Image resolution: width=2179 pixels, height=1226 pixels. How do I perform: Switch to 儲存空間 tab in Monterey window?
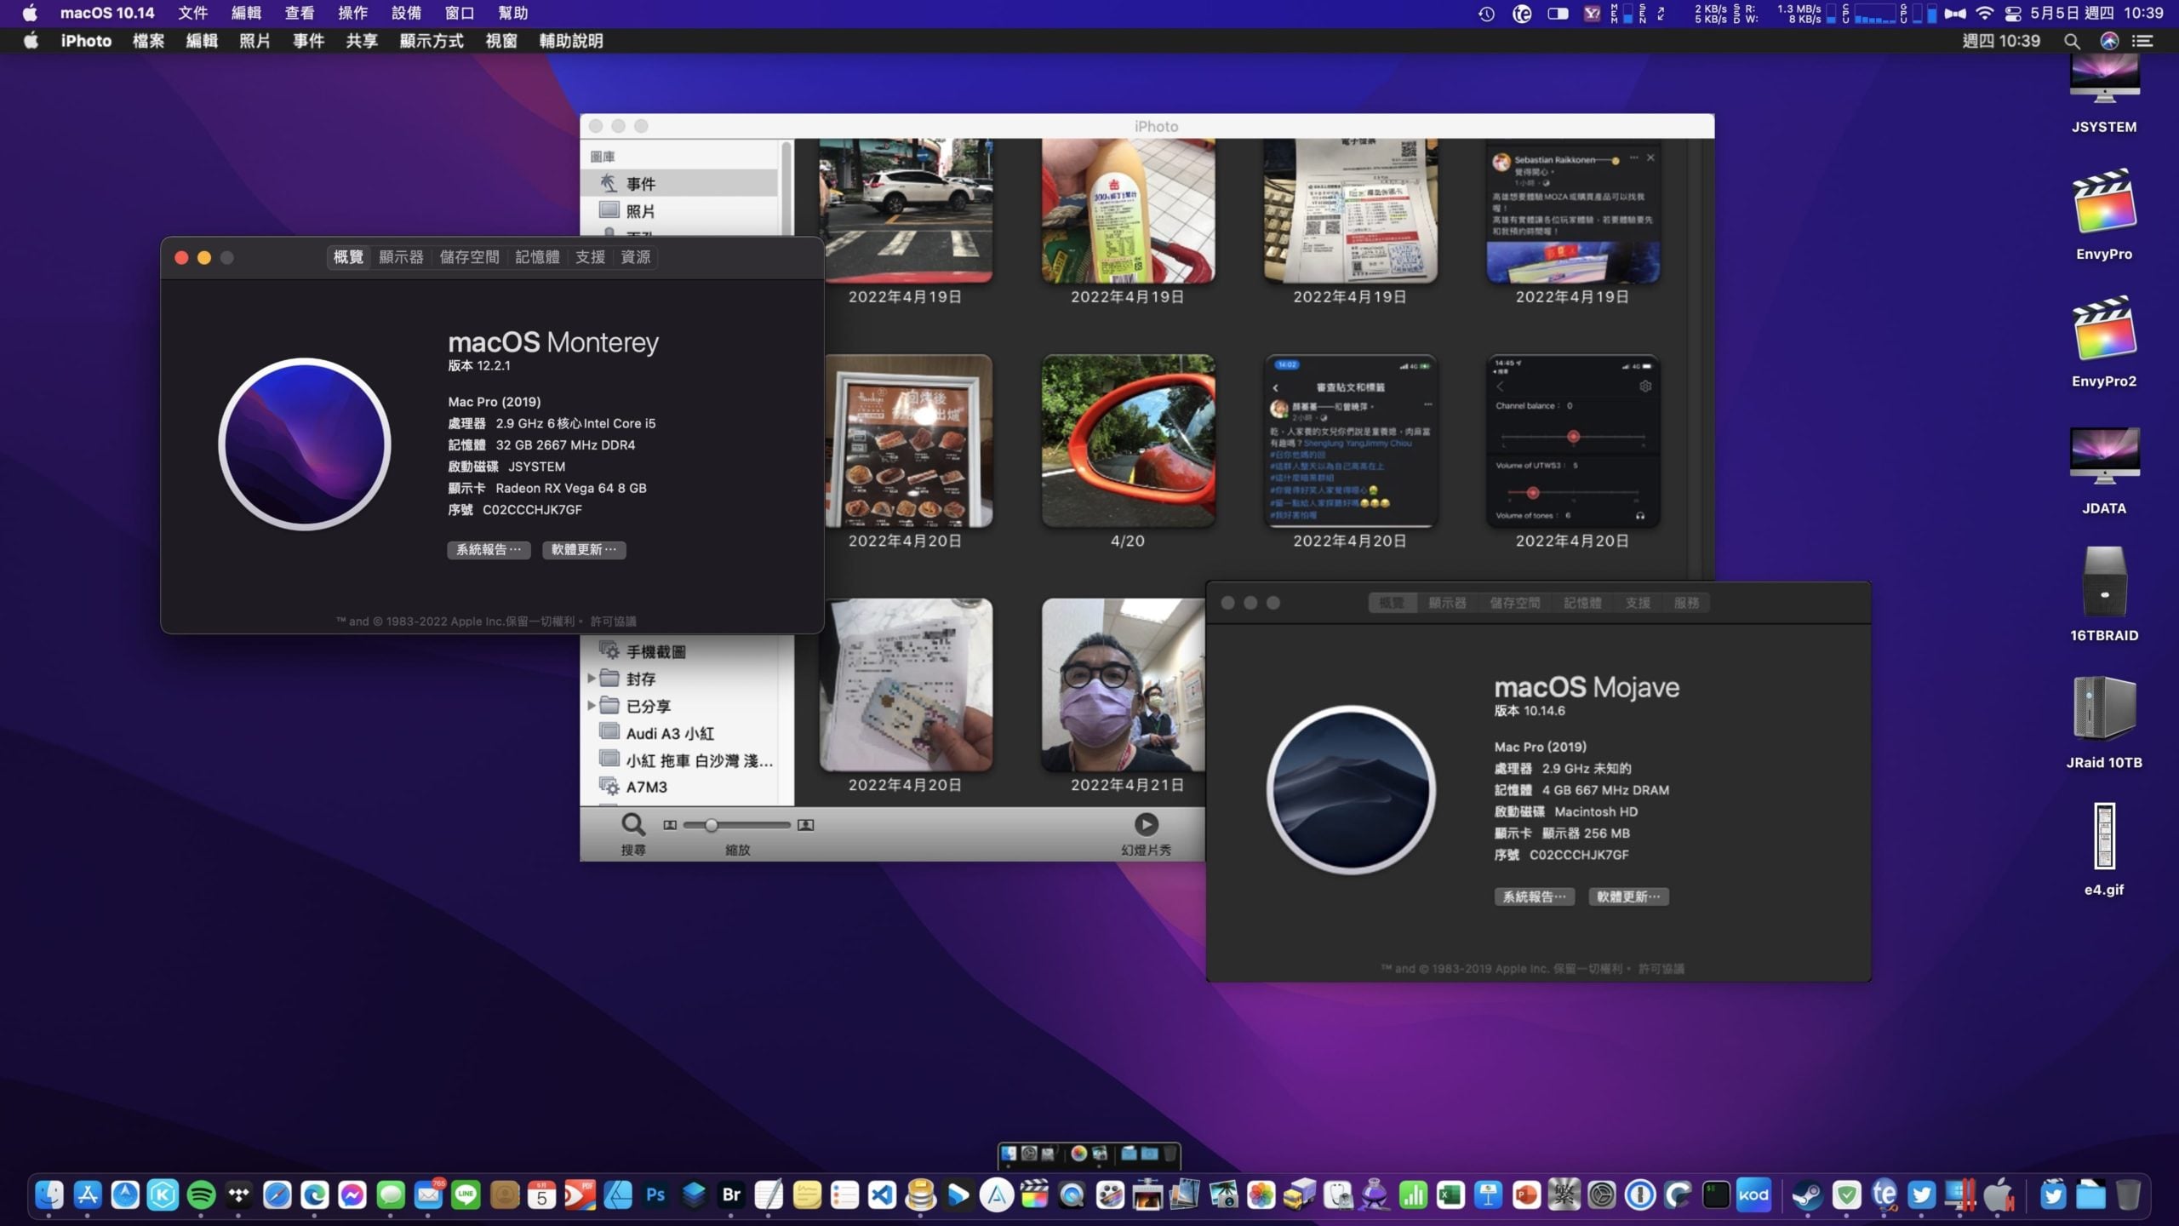469,257
